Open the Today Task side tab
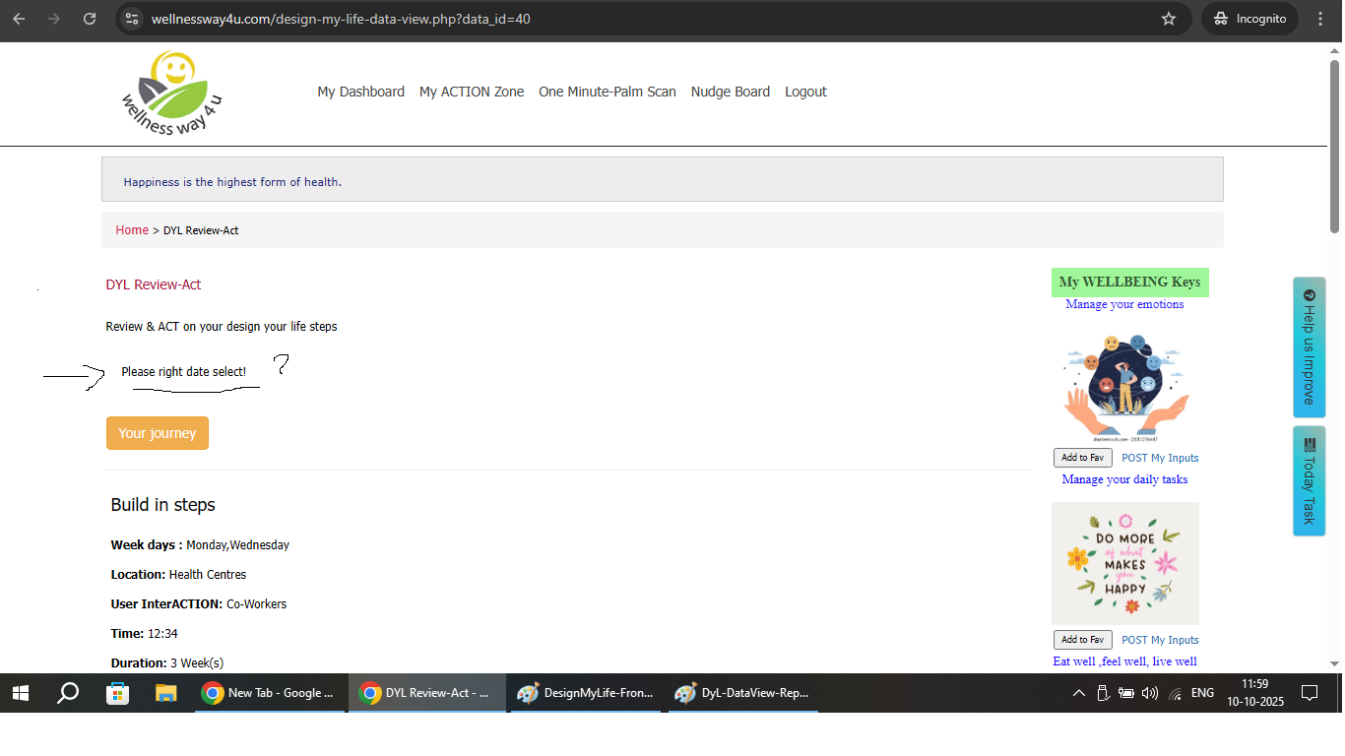The height and width of the screenshot is (756, 1345). pyautogui.click(x=1309, y=481)
